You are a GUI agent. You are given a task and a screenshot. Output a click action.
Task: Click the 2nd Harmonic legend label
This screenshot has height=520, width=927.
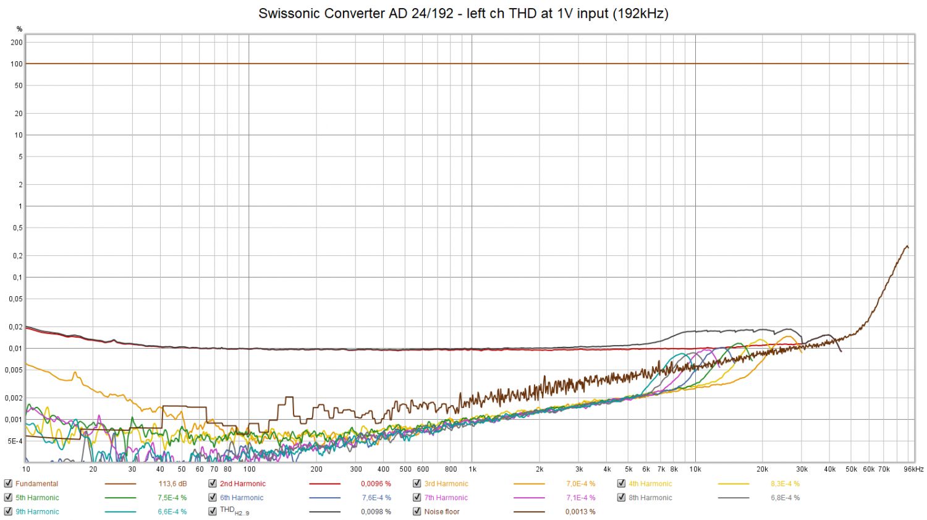click(x=243, y=484)
